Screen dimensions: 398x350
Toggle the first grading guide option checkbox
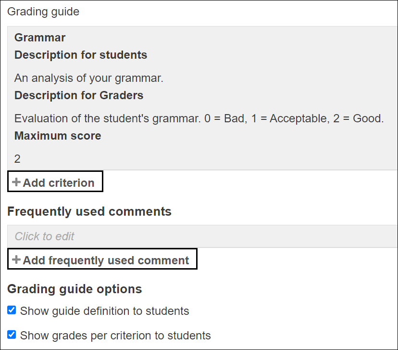coord(12,310)
